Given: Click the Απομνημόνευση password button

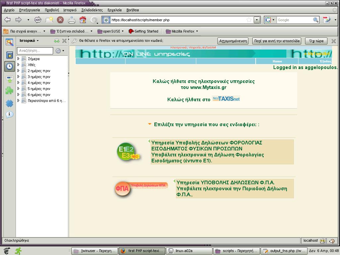Looking at the screenshot, I should (x=233, y=41).
